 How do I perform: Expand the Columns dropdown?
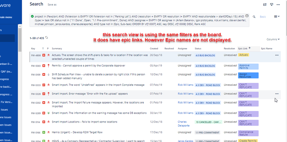click(x=273, y=39)
